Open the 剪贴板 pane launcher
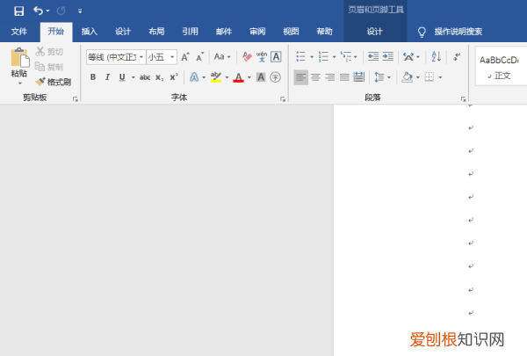Image resolution: width=527 pixels, height=356 pixels. tap(76, 99)
